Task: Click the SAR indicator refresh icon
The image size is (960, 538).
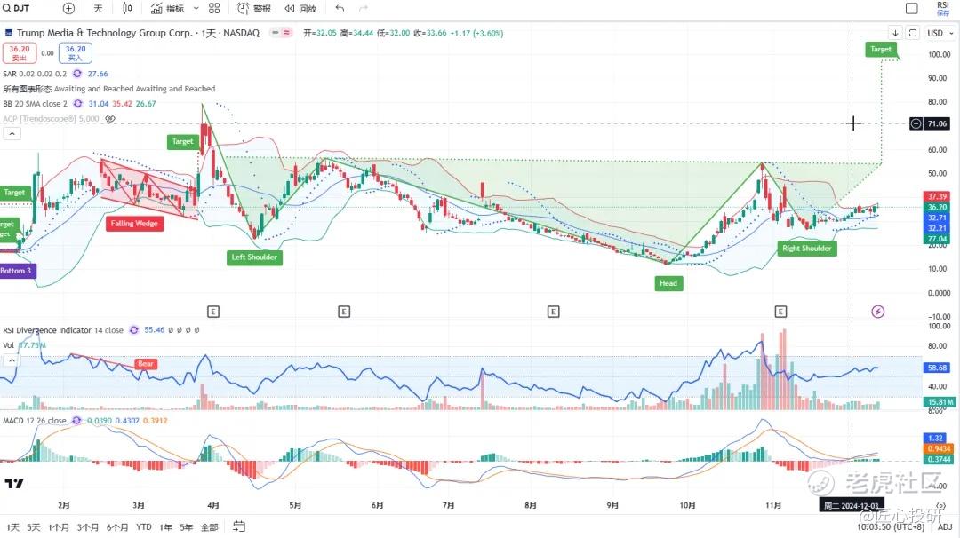Action: [x=77, y=74]
